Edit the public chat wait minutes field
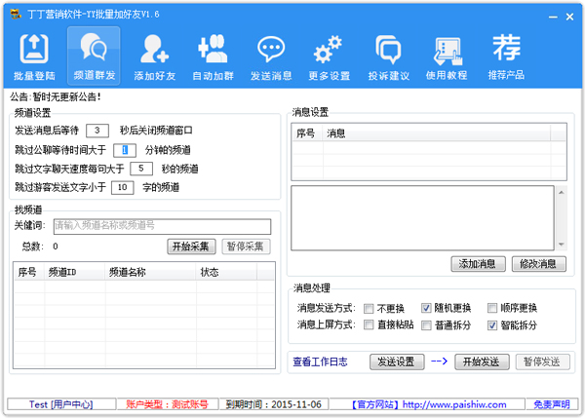Viewport: 585px width, 418px height. coord(125,150)
